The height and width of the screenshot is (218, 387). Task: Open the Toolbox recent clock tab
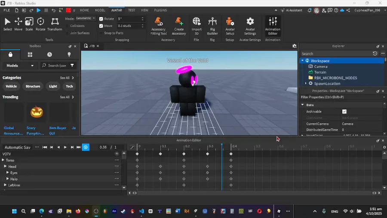tap(49, 55)
